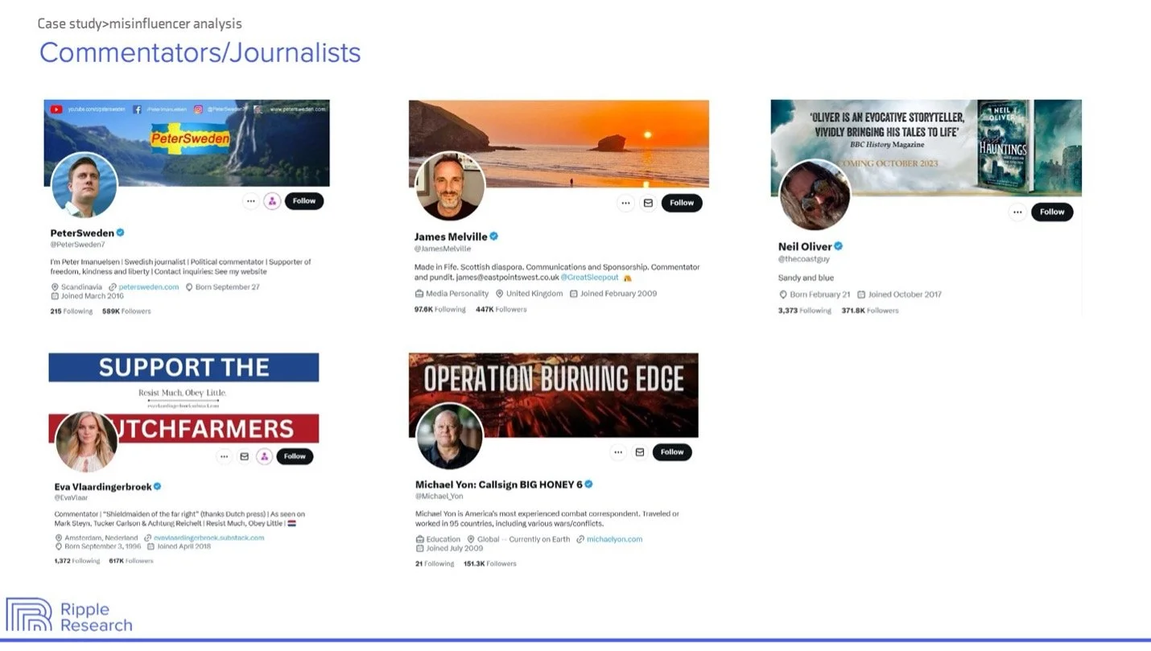View PeterSweden's 215 Following list

(x=71, y=311)
